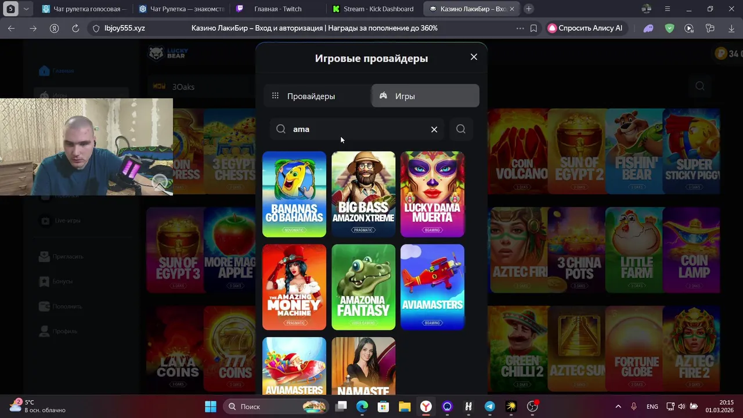Image resolution: width=743 pixels, height=418 pixels.
Task: Open the purple ghost extension icon
Action: (648, 28)
